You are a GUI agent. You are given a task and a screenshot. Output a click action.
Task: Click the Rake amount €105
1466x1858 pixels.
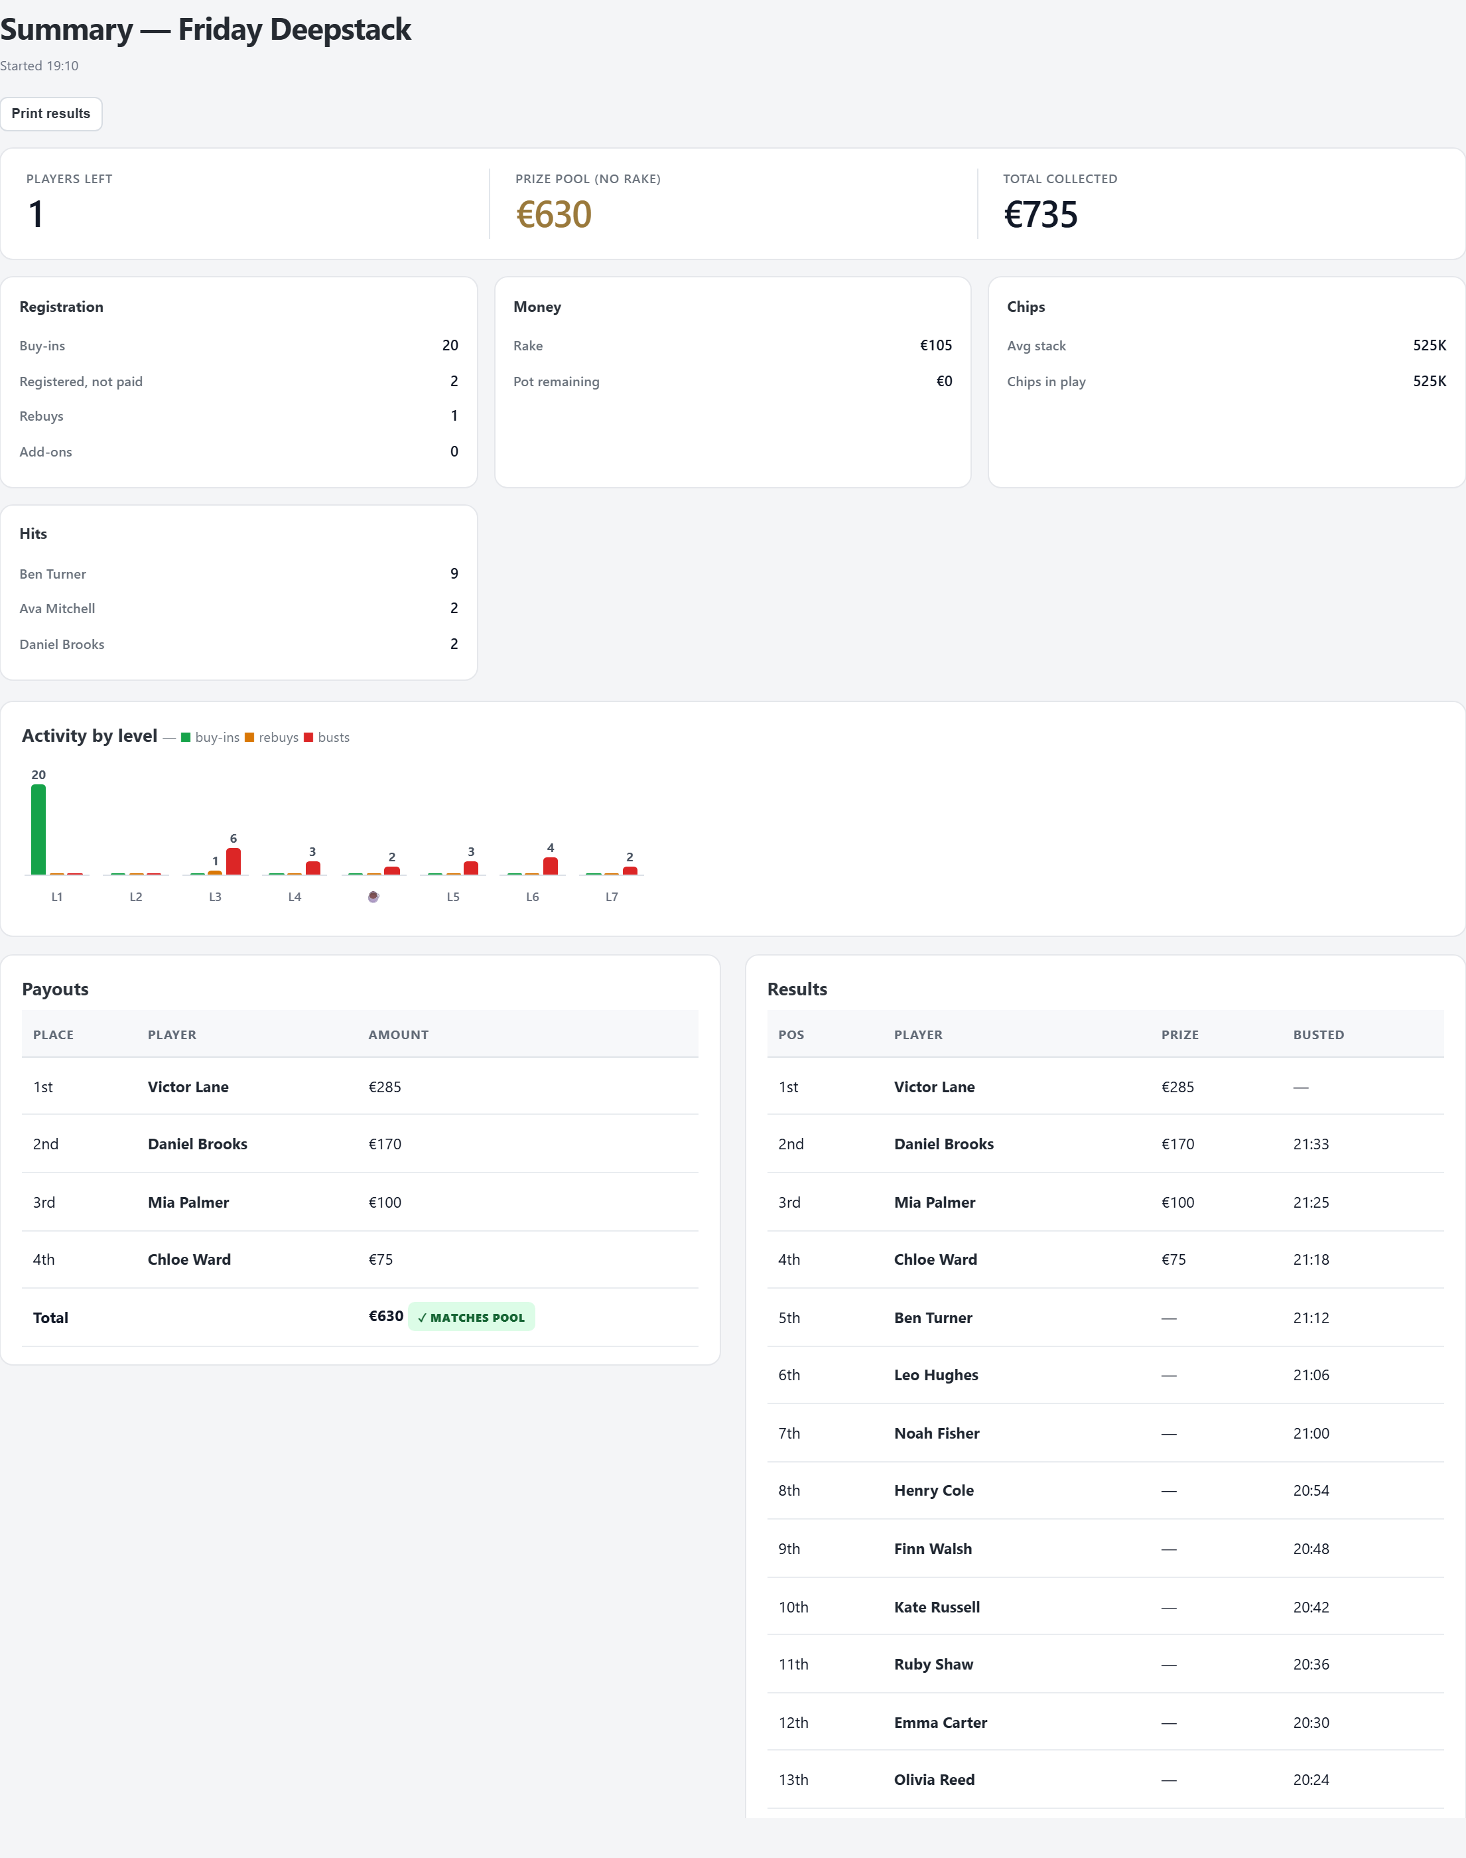coord(935,345)
